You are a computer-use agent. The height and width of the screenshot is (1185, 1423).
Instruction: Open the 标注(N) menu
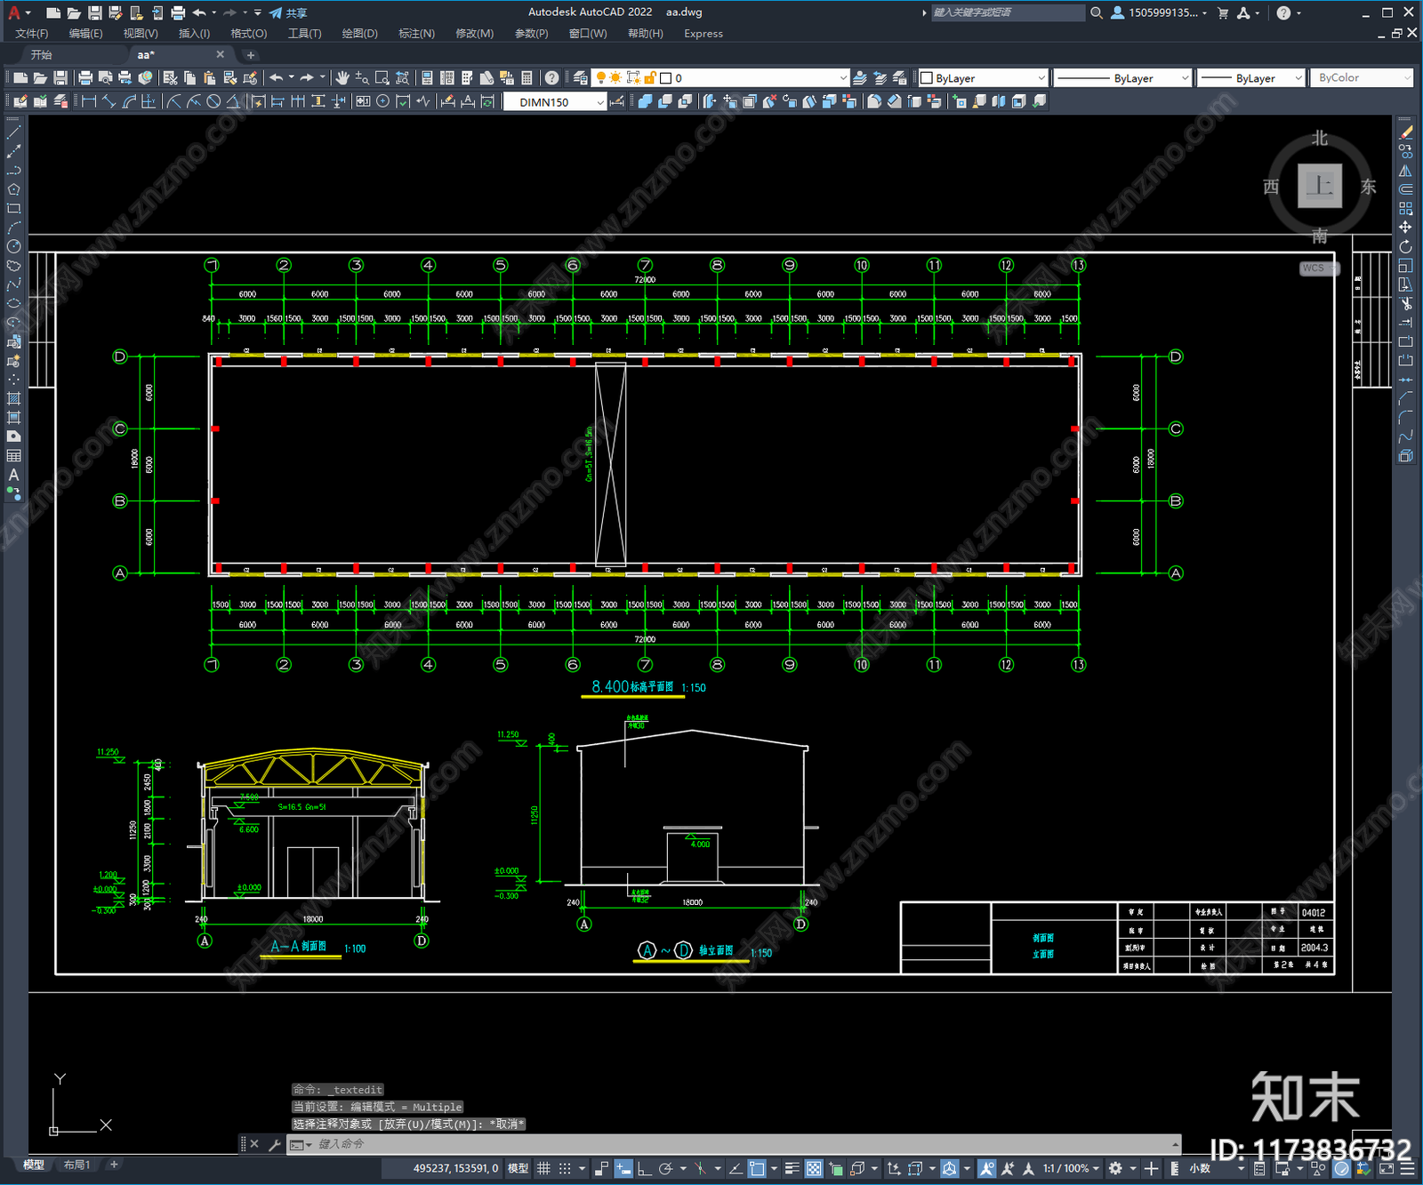[416, 34]
